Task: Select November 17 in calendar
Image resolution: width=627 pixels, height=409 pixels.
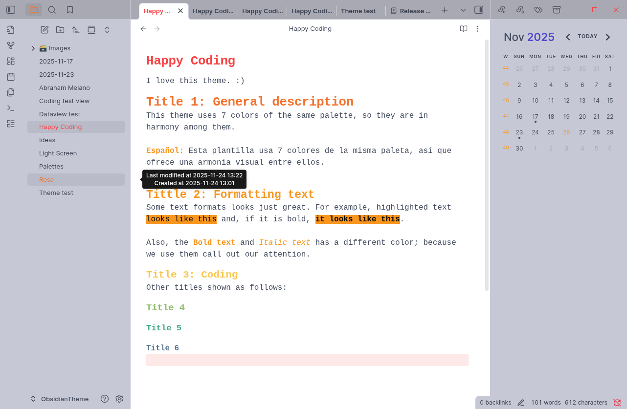Action: coord(535,117)
